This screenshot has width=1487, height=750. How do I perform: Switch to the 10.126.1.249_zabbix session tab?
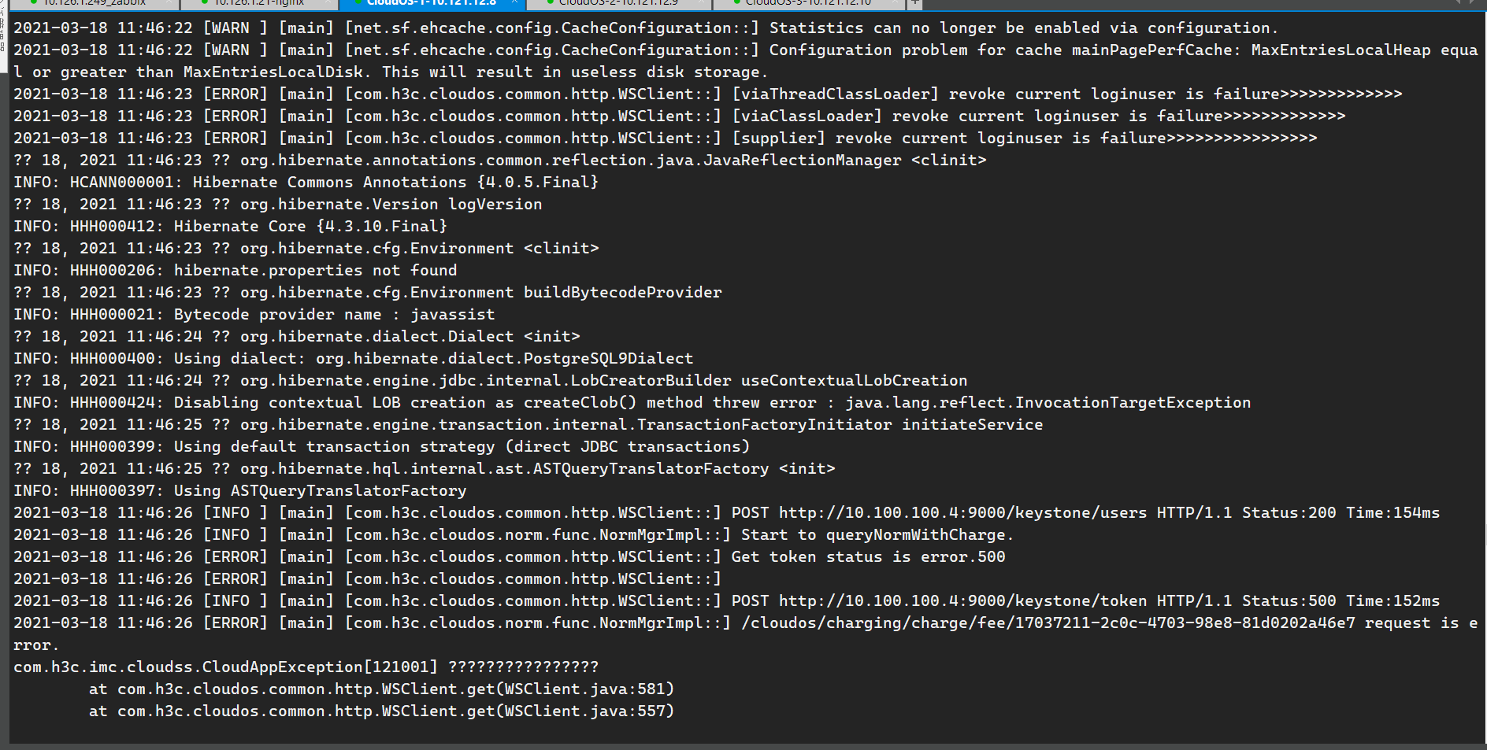(x=95, y=3)
